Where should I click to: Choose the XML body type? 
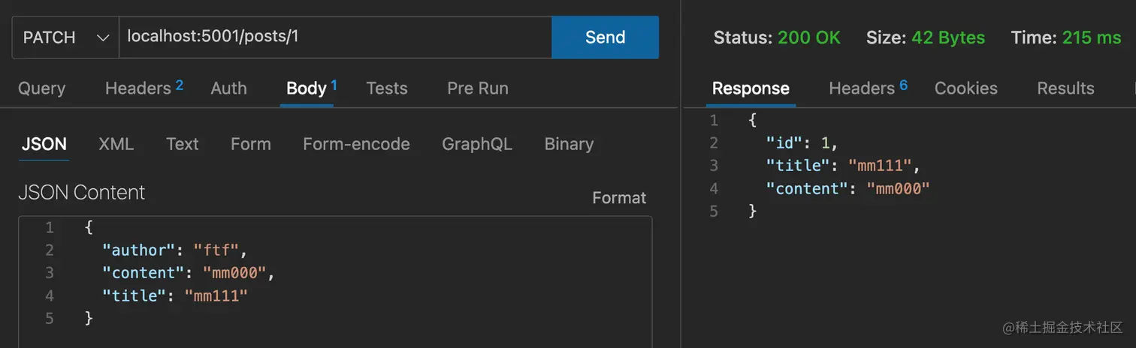pos(116,144)
